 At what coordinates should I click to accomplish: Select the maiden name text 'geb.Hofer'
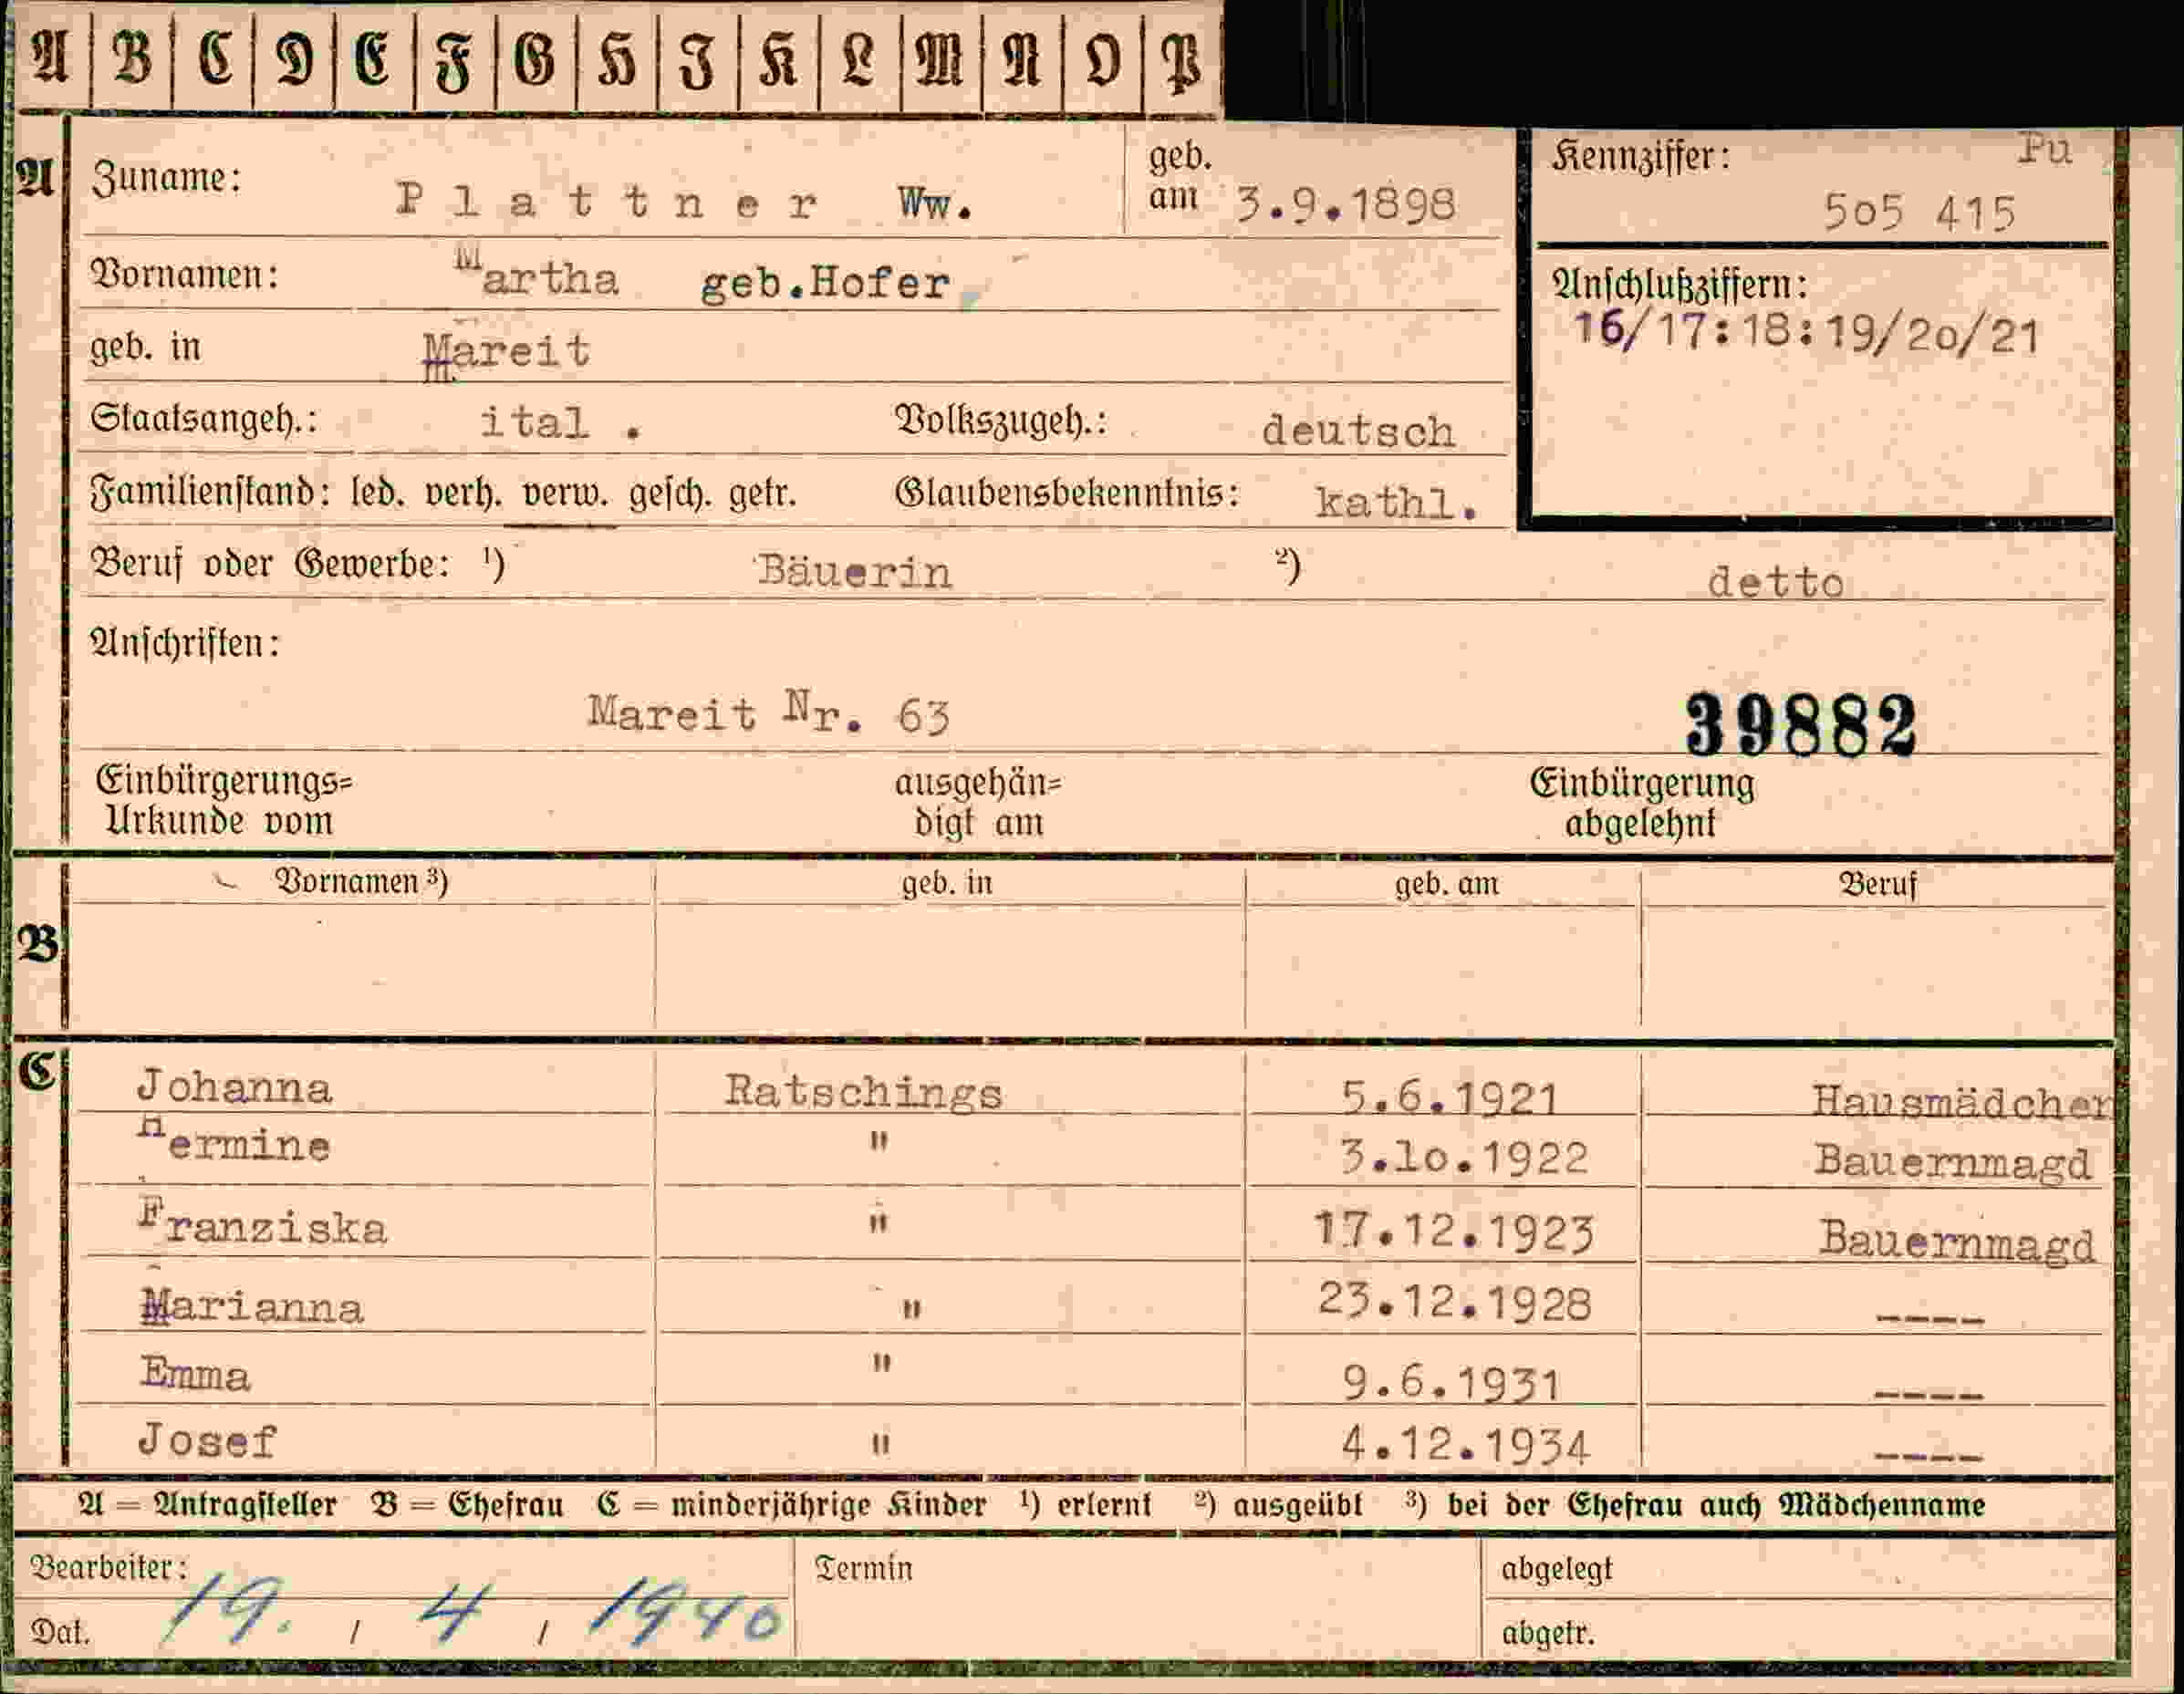tap(825, 283)
